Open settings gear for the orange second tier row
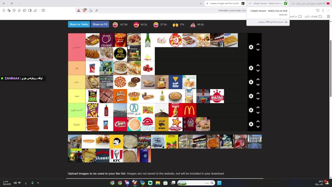332x187 pixels. [251, 68]
